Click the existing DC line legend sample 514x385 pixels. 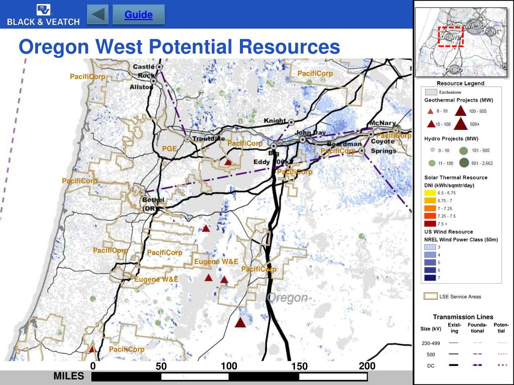(x=453, y=365)
